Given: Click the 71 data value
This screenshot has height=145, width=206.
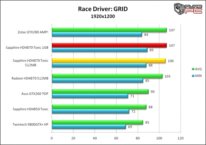Looking at the screenshot, I should coord(132,96).
